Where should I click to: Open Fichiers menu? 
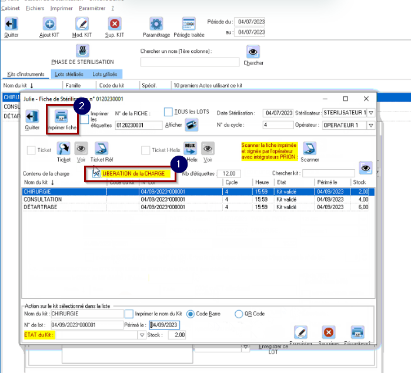35,8
